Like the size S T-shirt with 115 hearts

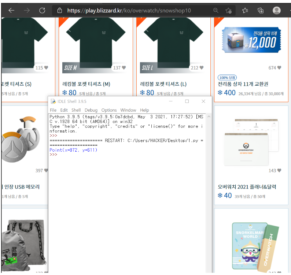pos(46,68)
